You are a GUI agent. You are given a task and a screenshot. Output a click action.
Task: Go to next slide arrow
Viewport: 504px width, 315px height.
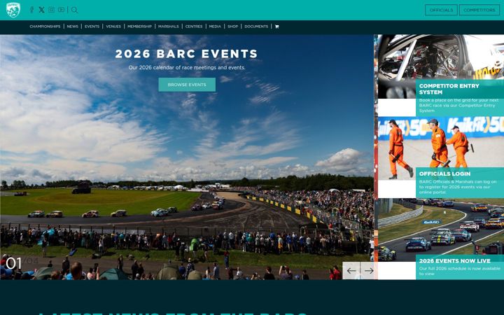(369, 271)
